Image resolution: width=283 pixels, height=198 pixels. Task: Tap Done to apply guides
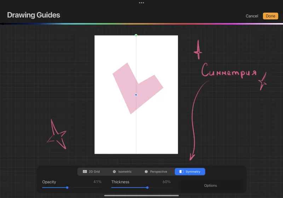pos(270,16)
